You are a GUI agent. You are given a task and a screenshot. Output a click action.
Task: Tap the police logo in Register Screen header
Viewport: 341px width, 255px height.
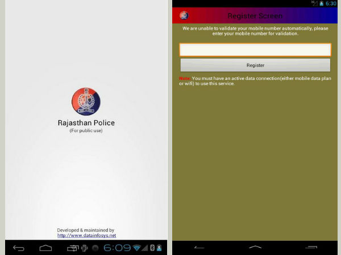point(184,15)
